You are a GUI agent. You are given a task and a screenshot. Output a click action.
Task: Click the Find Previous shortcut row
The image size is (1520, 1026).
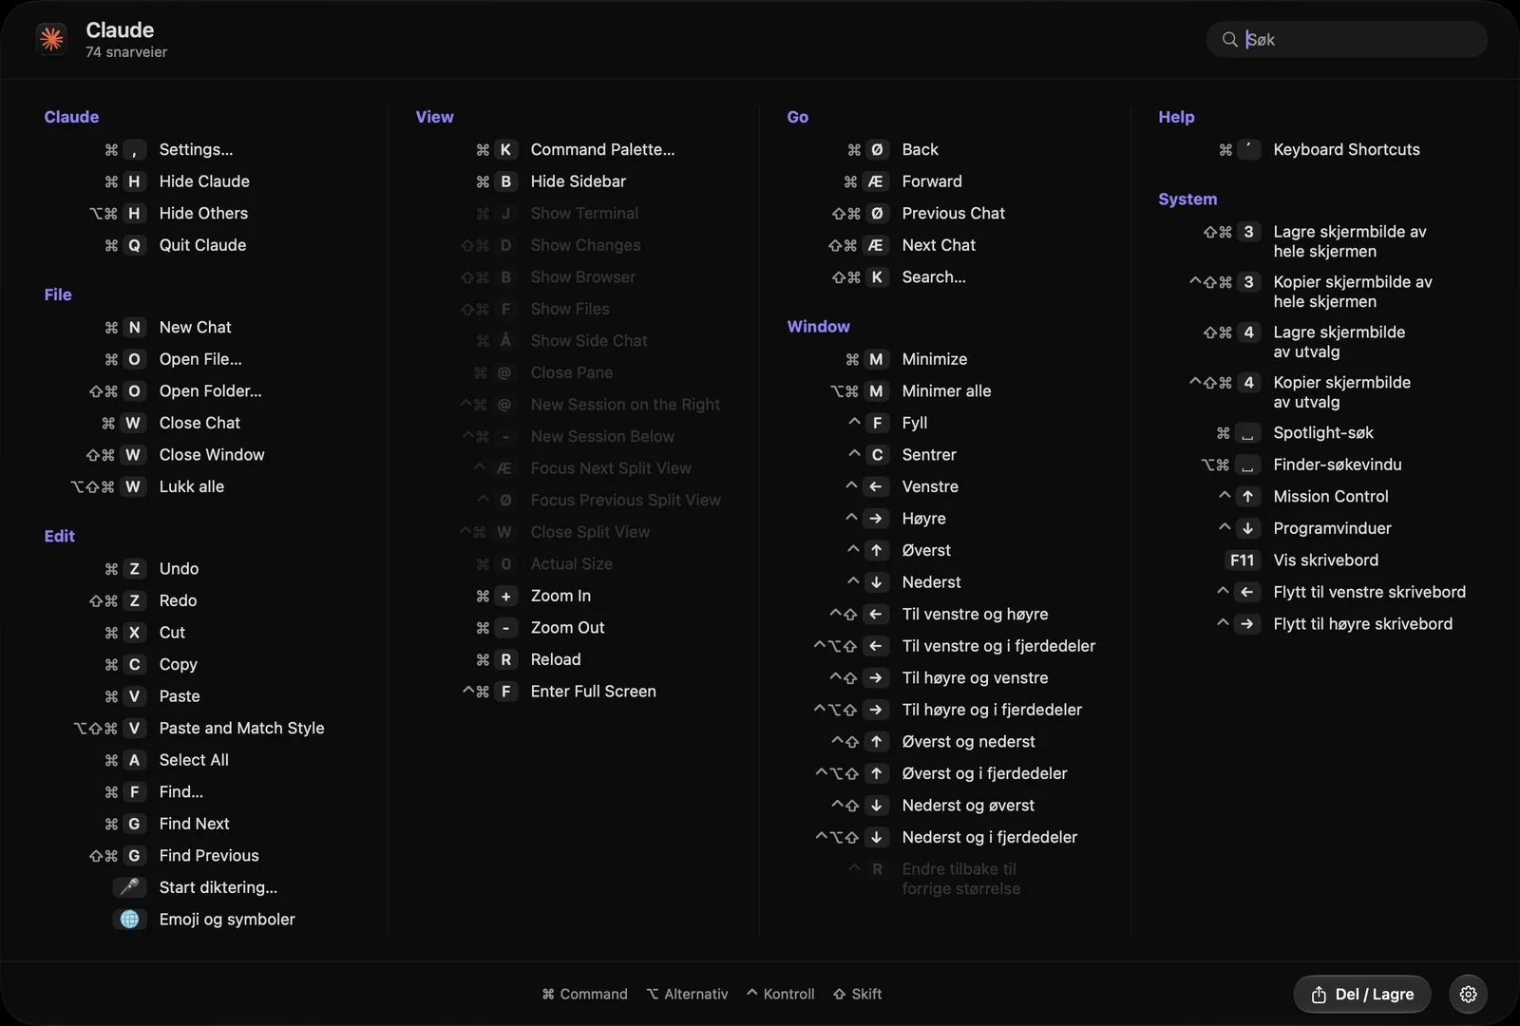click(173, 855)
